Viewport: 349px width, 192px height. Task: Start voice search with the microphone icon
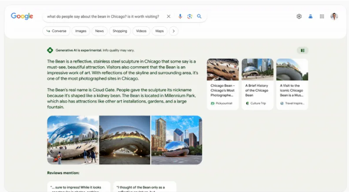tap(180, 16)
